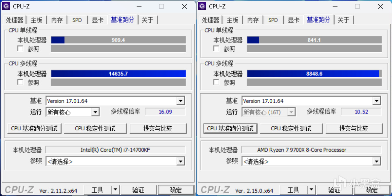Image resolution: width=392 pixels, height=196 pixels.
Task: Click multi-thread score bar showing 8848.6
Action: [x=314, y=74]
